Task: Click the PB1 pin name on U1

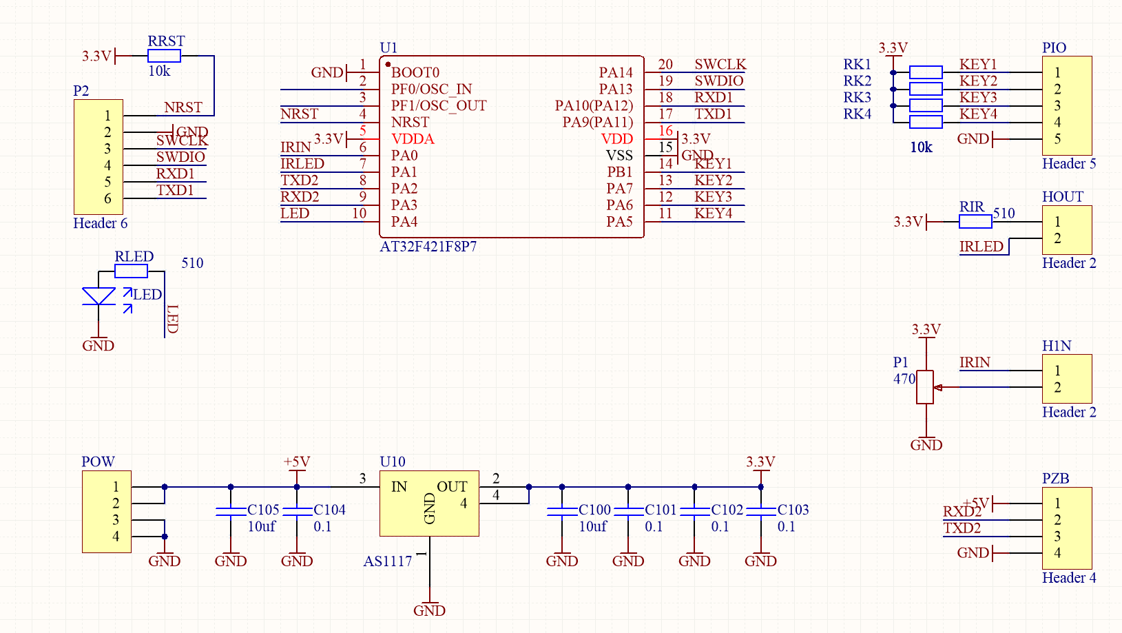Action: pos(620,172)
